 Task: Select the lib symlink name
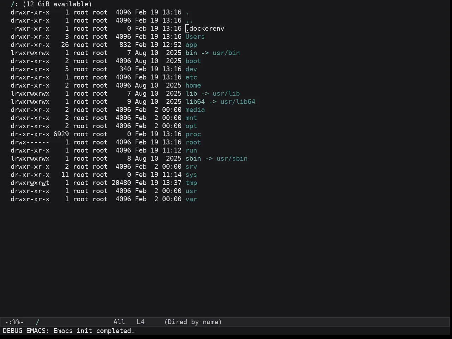pos(191,94)
